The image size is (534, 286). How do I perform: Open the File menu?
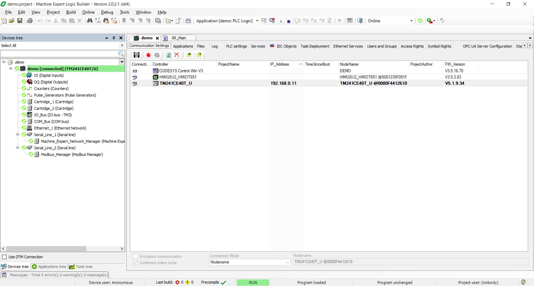click(8, 12)
